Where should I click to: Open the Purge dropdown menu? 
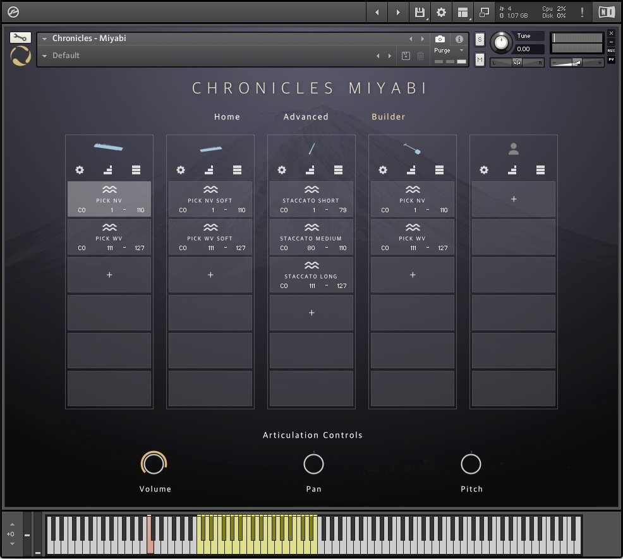pos(447,51)
